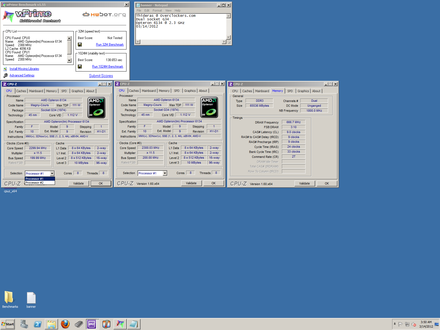Open the Advanced Settings wrench icon
440x330 pixels.
click(x=5, y=75)
